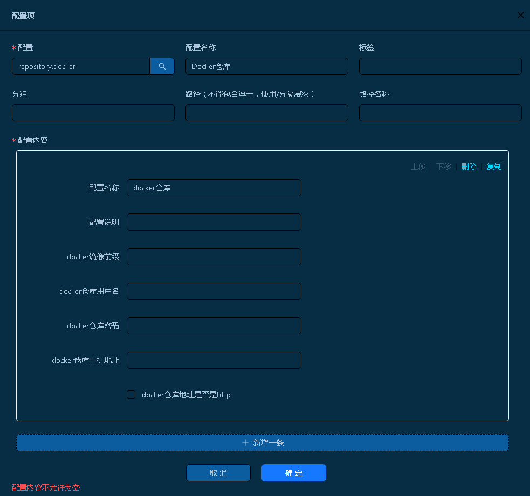Focus the top 配置名称 field with Docker仓库
Screen dimensions: 530x496
[267, 66]
